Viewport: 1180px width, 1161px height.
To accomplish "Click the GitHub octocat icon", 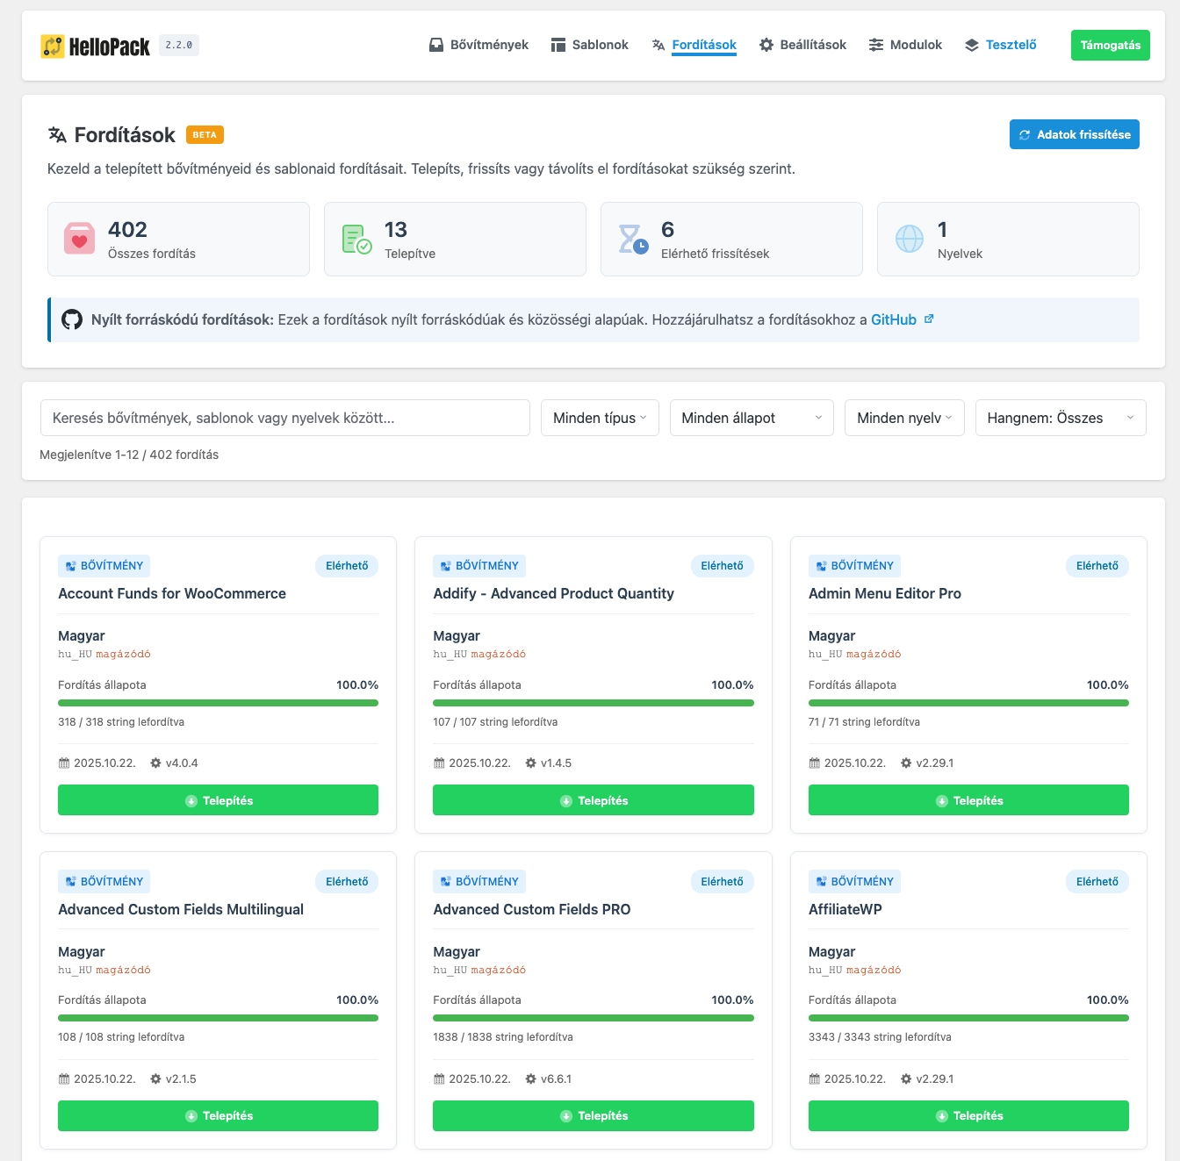I will pyautogui.click(x=72, y=319).
